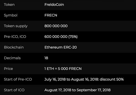Click the Pre-ICO, ICO label
136x95 pixels.
15,37
